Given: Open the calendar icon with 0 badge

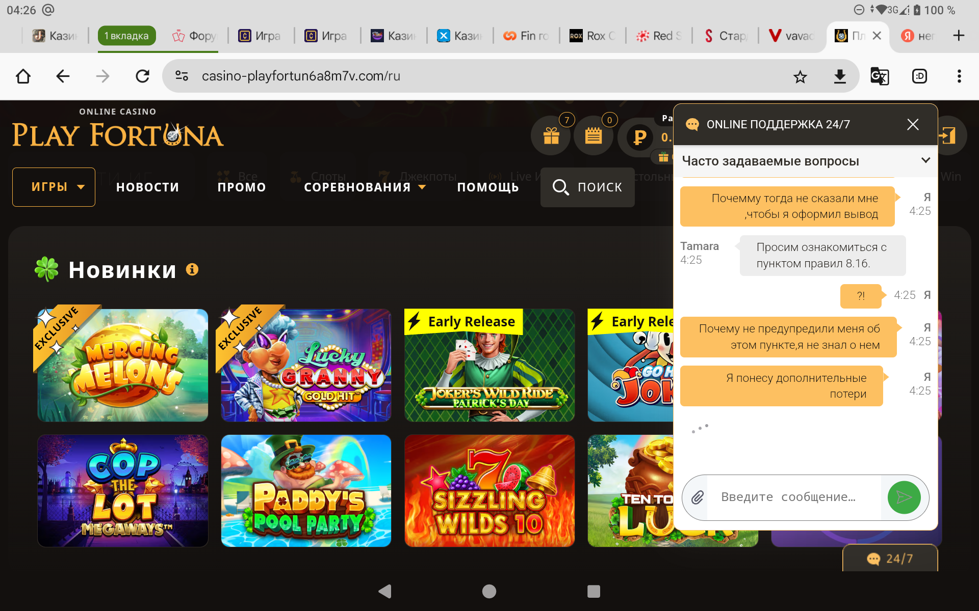Looking at the screenshot, I should pos(593,136).
